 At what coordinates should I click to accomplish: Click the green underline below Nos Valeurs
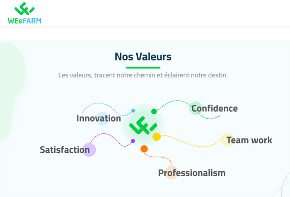(x=143, y=67)
